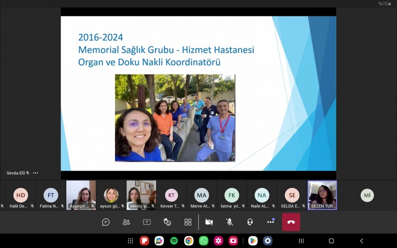Tap the Sevda Efil presenter name
This screenshot has width=397, height=248.
pos(16,173)
